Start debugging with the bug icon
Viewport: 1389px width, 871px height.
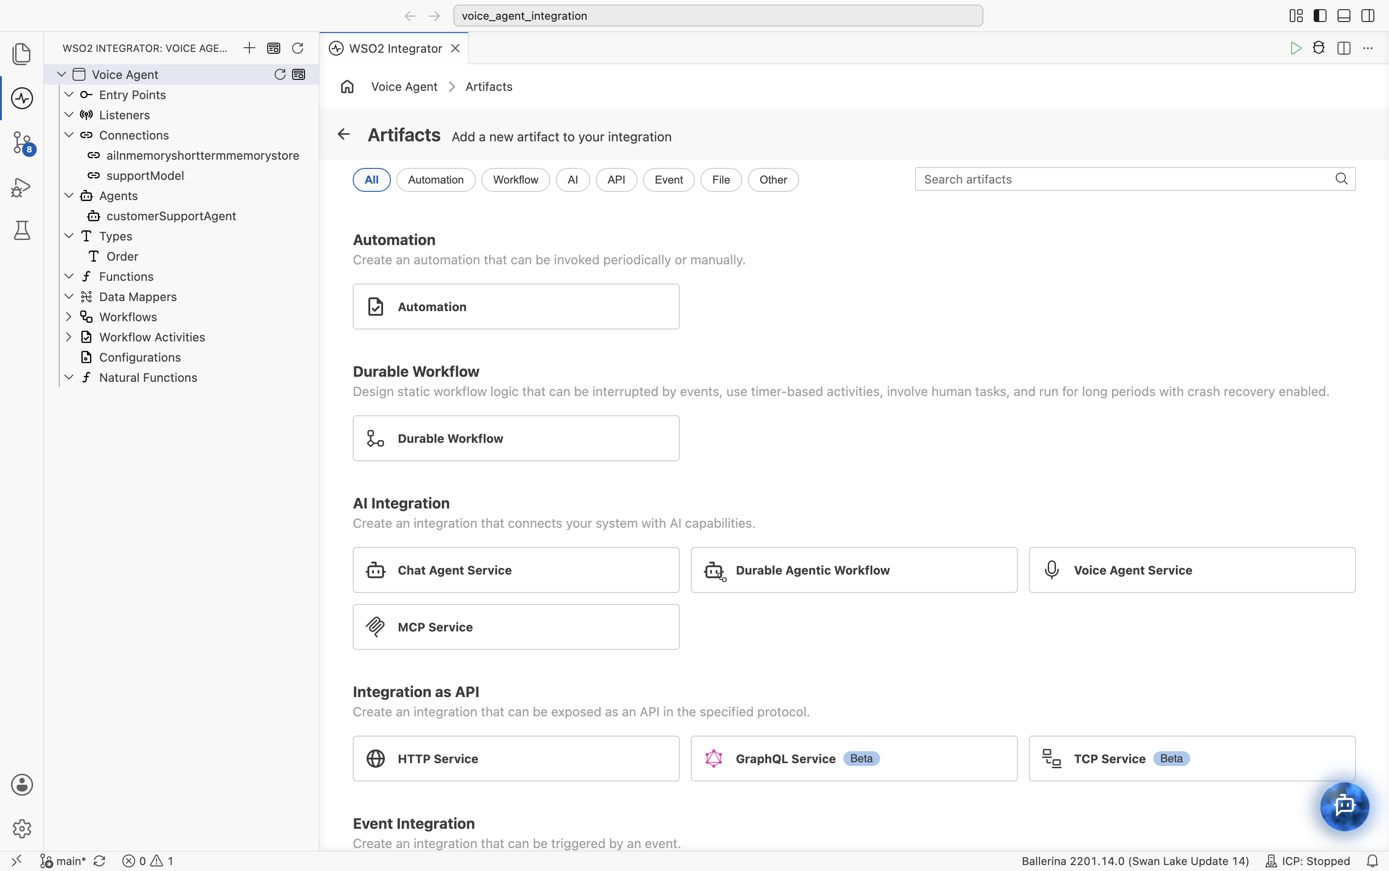1319,48
